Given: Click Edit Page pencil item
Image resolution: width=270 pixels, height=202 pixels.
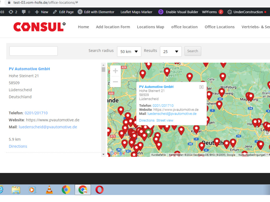Looking at the screenshot, I should 63,12.
